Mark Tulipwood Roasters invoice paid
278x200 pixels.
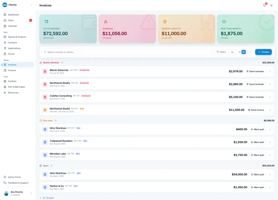pos(257,142)
